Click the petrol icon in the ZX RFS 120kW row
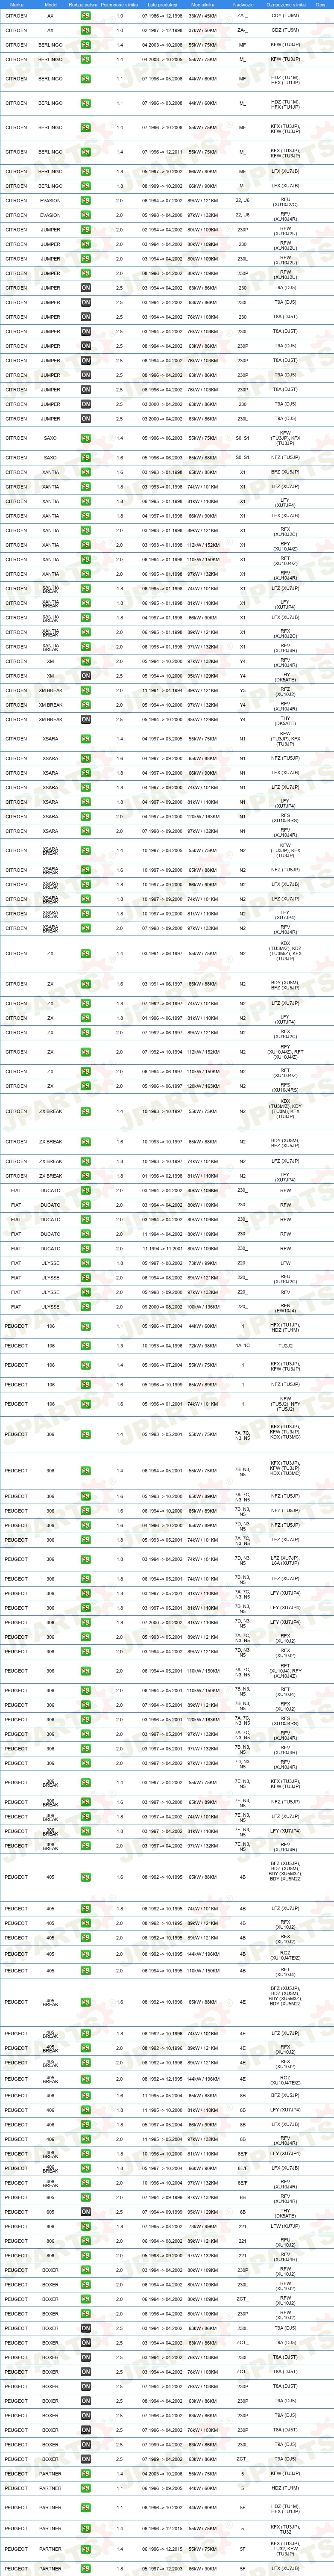 86,1086
